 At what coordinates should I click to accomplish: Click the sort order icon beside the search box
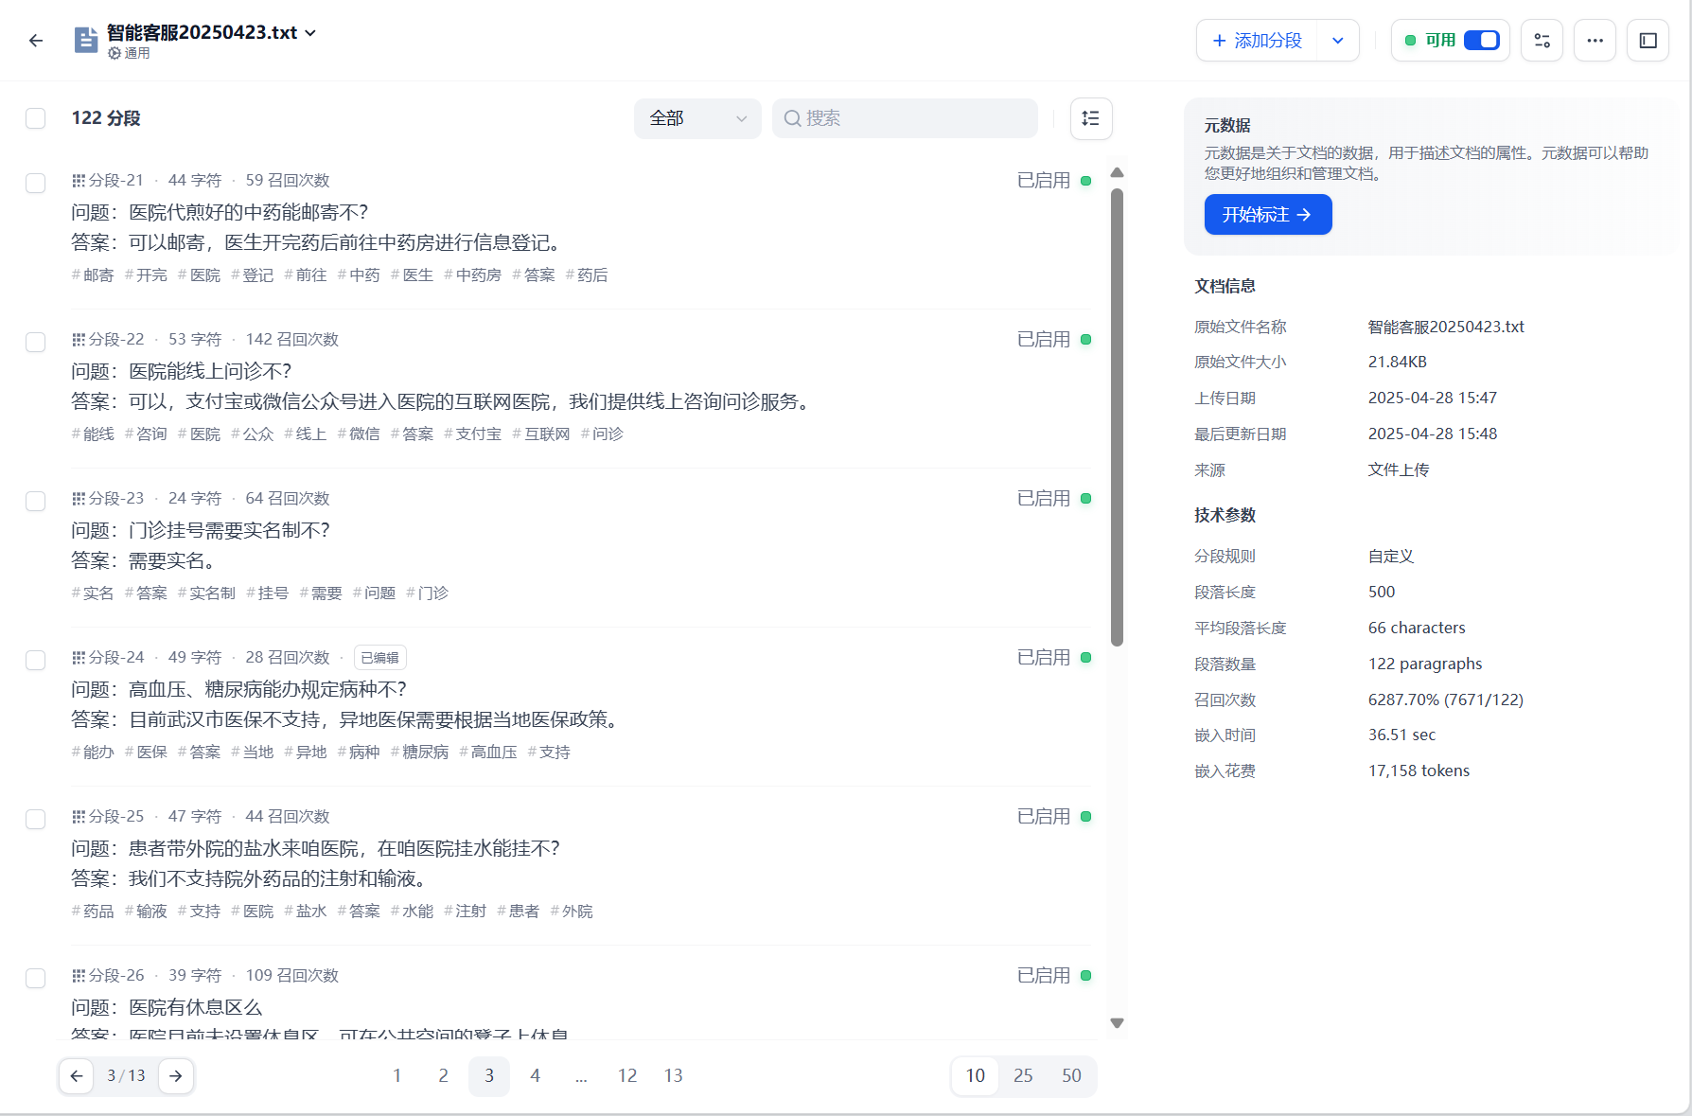(1090, 118)
